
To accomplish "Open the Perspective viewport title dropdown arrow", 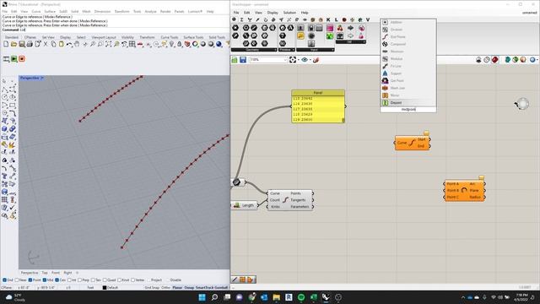I will [x=42, y=79].
